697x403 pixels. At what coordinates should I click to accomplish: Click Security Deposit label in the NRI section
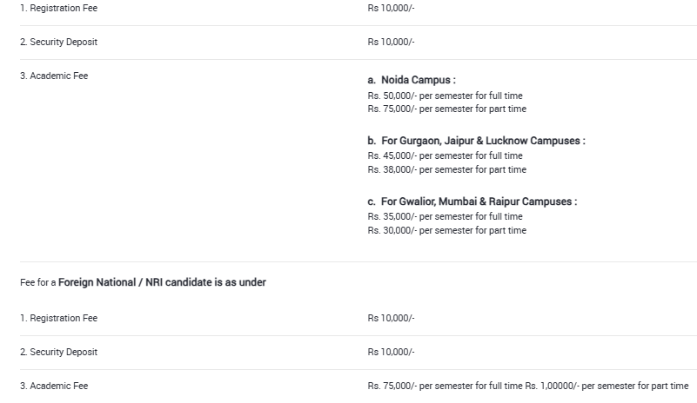58,352
